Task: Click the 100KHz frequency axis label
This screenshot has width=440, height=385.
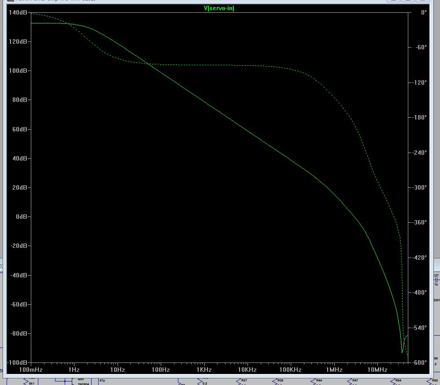Action: (x=290, y=370)
